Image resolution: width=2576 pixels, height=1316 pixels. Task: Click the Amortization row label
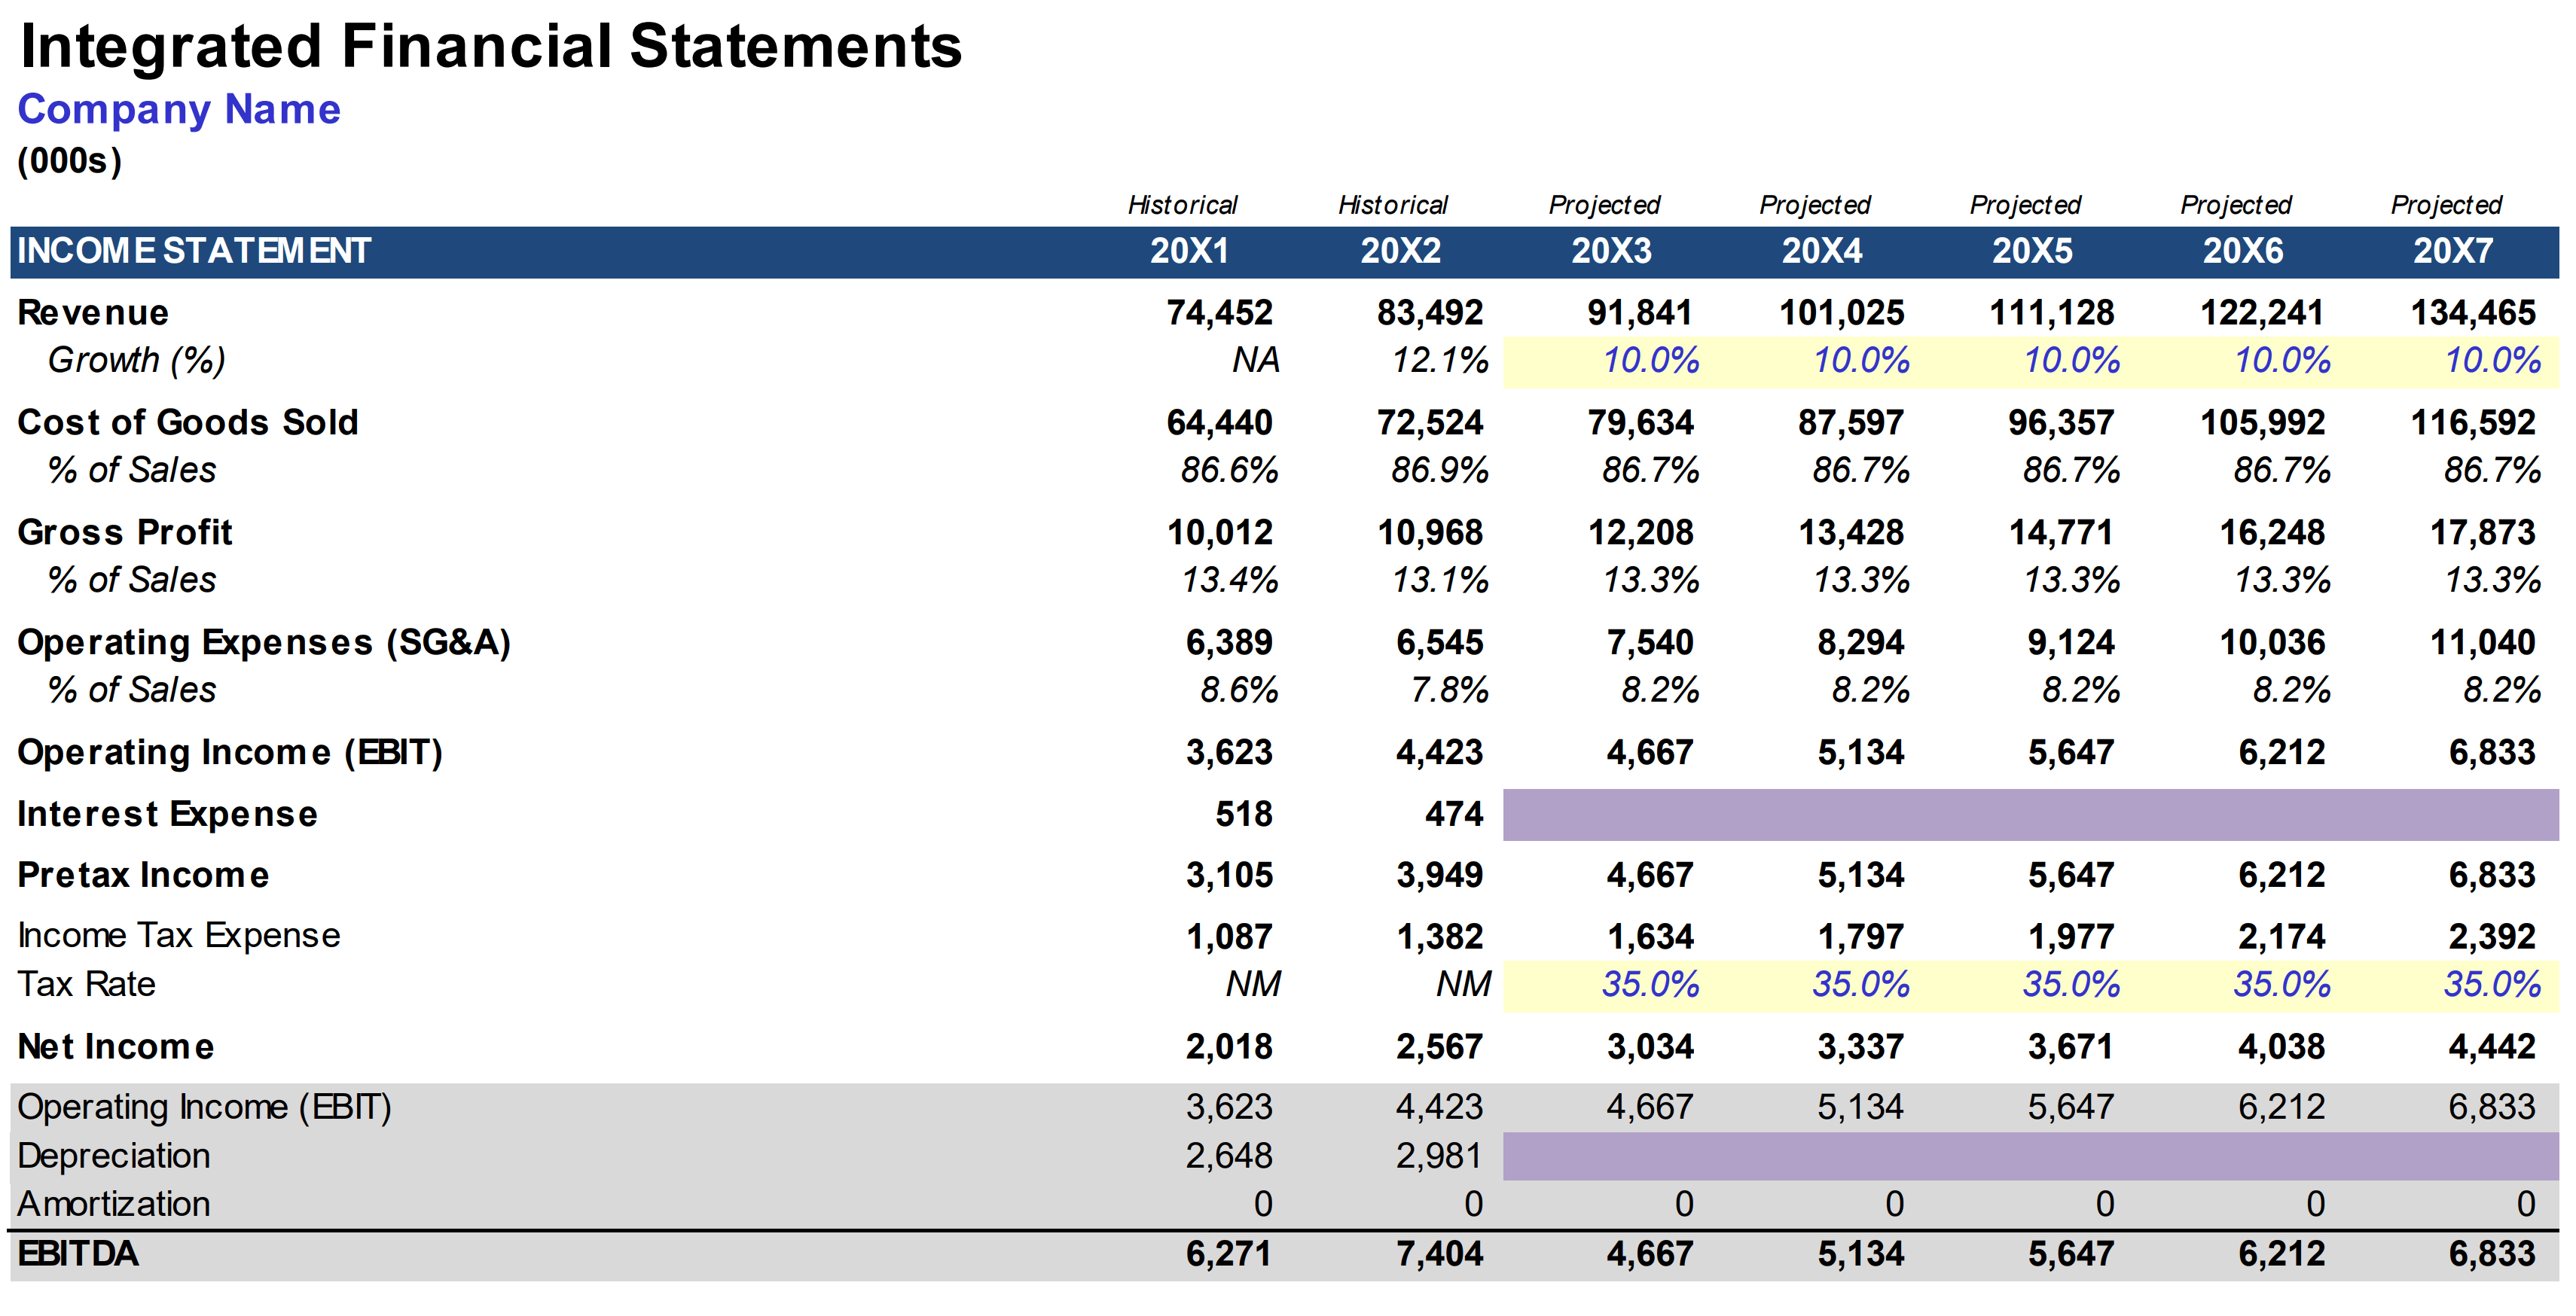(x=114, y=1204)
